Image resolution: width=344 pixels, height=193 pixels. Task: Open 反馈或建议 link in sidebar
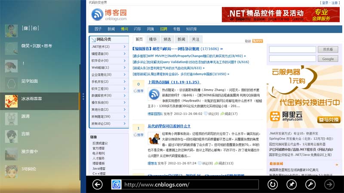point(100,143)
